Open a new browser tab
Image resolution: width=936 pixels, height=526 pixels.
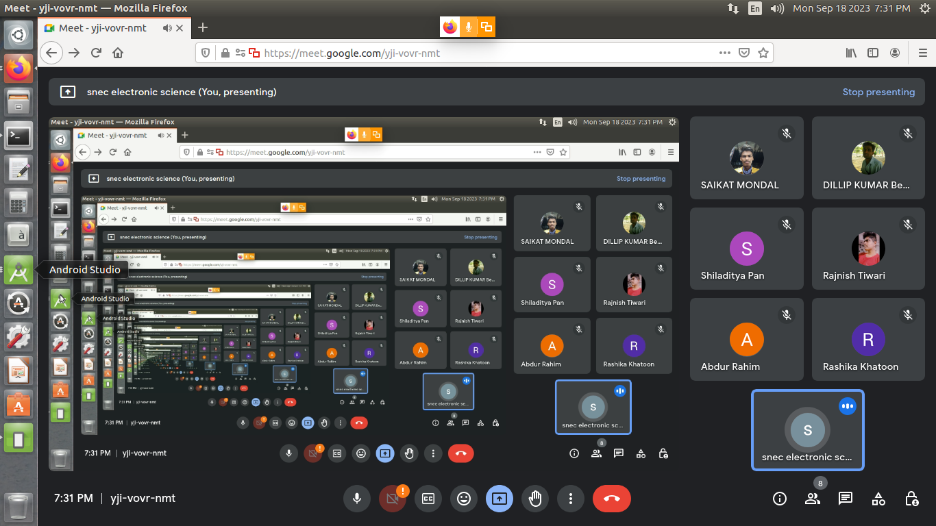(x=203, y=27)
